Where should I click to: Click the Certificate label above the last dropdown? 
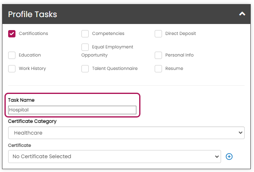[20, 145]
